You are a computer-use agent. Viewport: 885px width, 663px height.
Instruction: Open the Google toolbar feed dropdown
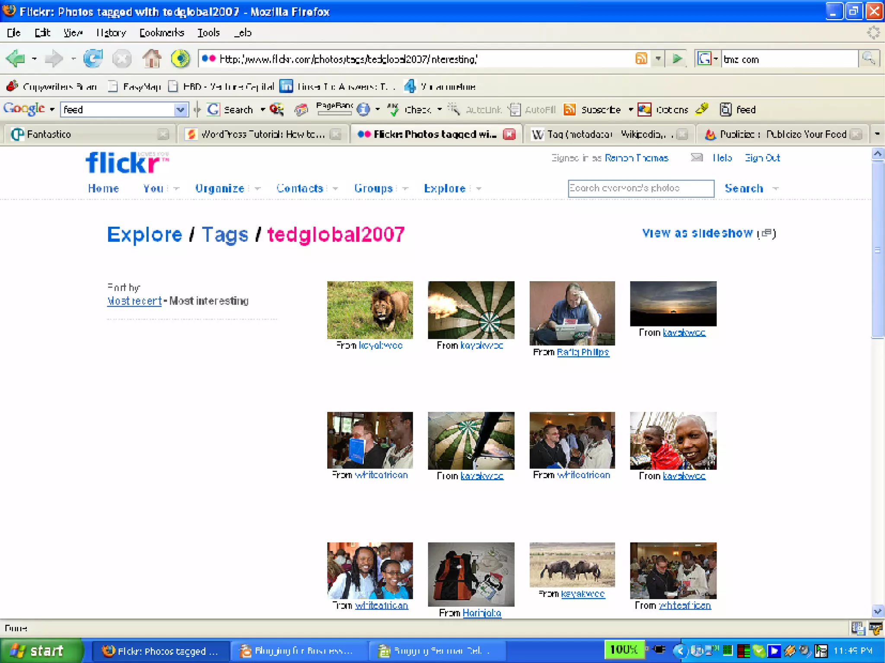(x=180, y=110)
